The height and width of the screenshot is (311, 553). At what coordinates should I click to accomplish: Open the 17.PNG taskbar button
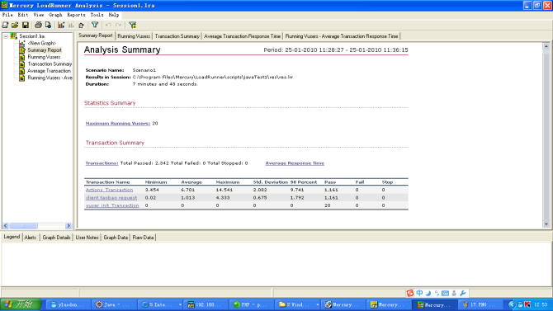(481, 304)
